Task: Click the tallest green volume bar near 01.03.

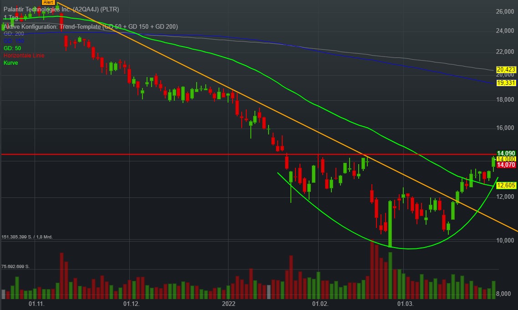Action: point(390,276)
